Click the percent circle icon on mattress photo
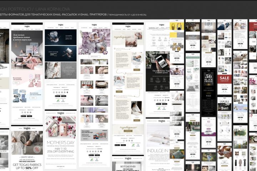Screen dimensions: 257x171 coord(37,149)
